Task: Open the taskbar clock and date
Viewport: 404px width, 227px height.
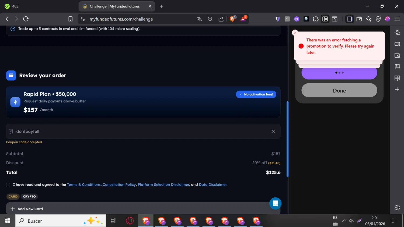Action: pos(375,221)
